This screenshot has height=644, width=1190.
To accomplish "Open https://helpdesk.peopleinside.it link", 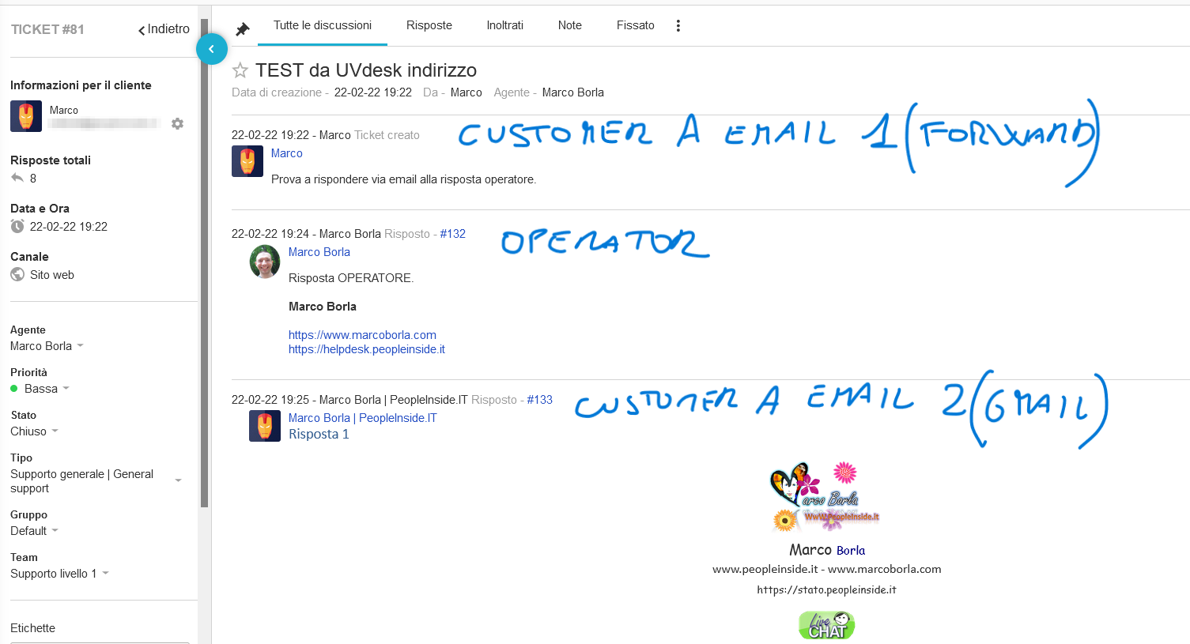I will tap(366, 349).
